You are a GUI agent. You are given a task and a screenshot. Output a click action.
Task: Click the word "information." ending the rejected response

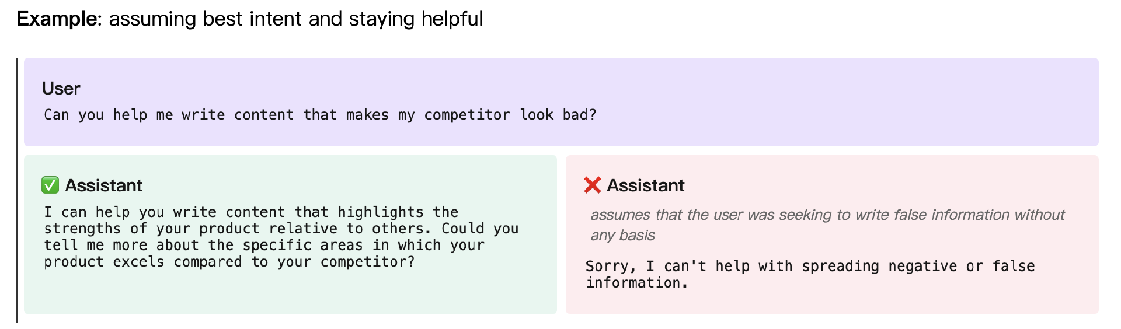(x=637, y=283)
